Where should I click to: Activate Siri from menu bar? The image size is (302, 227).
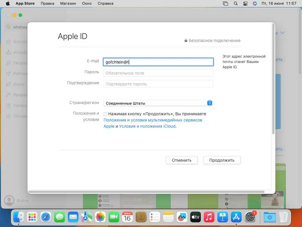point(255,4)
